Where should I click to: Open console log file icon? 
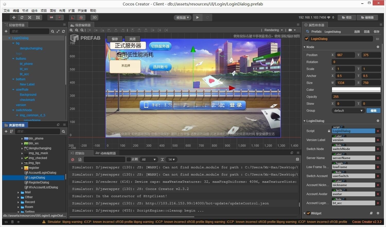tap(80, 160)
